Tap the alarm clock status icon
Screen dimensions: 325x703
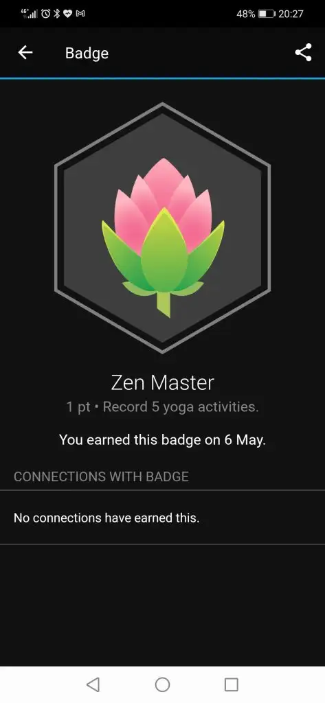click(x=46, y=14)
